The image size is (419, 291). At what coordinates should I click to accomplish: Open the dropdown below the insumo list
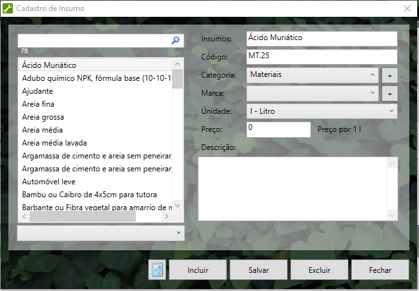[x=100, y=232]
